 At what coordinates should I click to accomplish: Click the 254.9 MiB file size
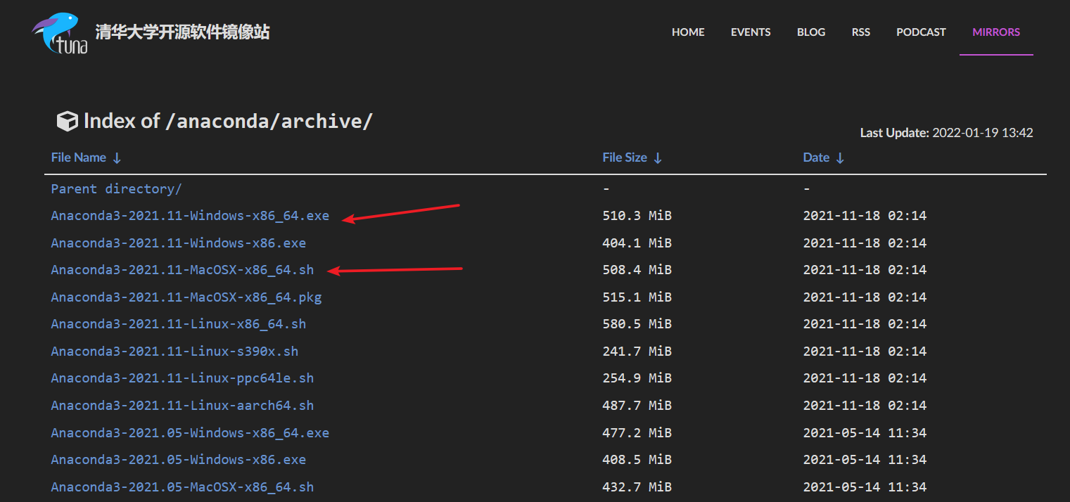coord(637,378)
